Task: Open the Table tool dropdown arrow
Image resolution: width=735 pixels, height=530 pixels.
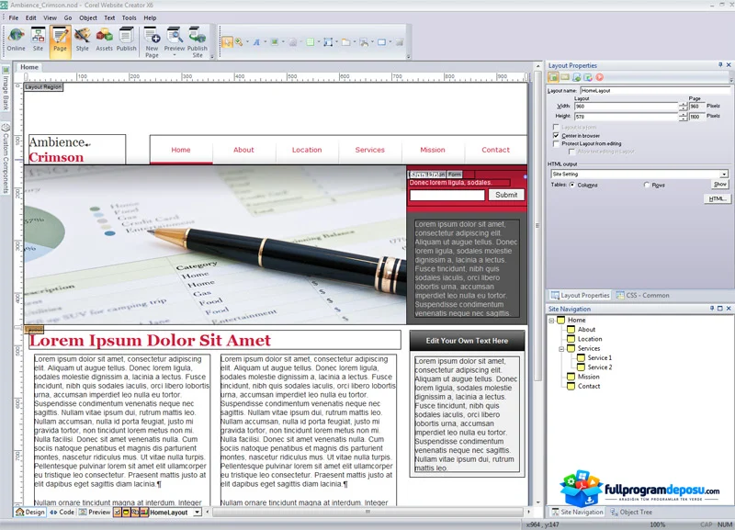Action: [x=318, y=42]
